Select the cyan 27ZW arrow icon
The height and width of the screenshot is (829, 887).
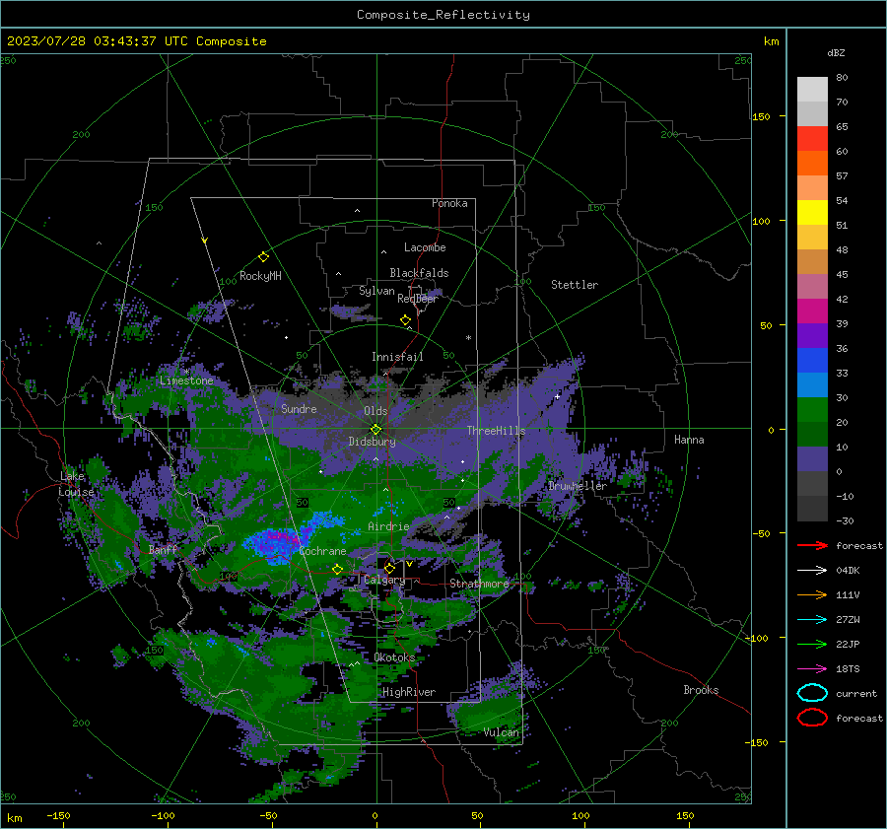tap(812, 620)
